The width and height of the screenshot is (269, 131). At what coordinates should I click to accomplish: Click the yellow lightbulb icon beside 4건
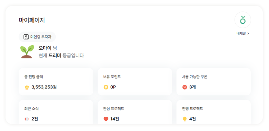184,119
